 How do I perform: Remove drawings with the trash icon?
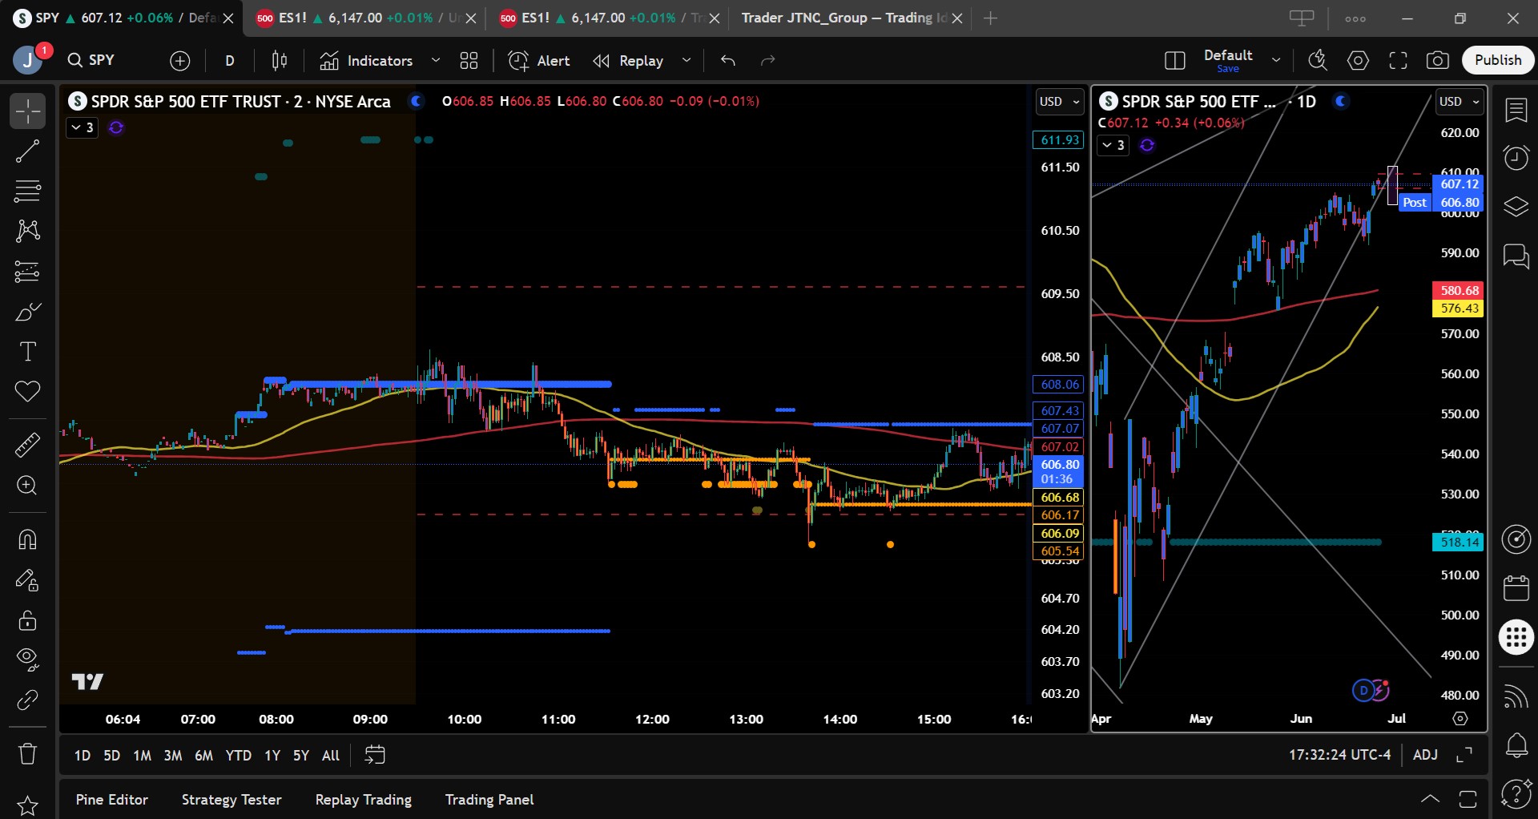click(x=27, y=753)
